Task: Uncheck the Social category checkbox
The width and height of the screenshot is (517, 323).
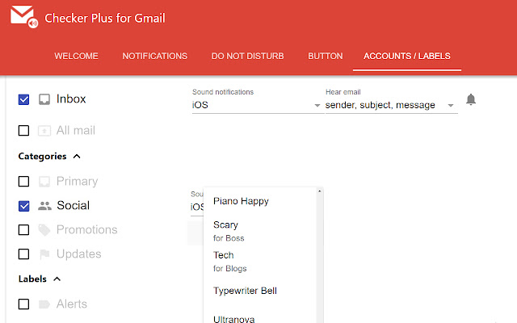Action: coord(23,206)
